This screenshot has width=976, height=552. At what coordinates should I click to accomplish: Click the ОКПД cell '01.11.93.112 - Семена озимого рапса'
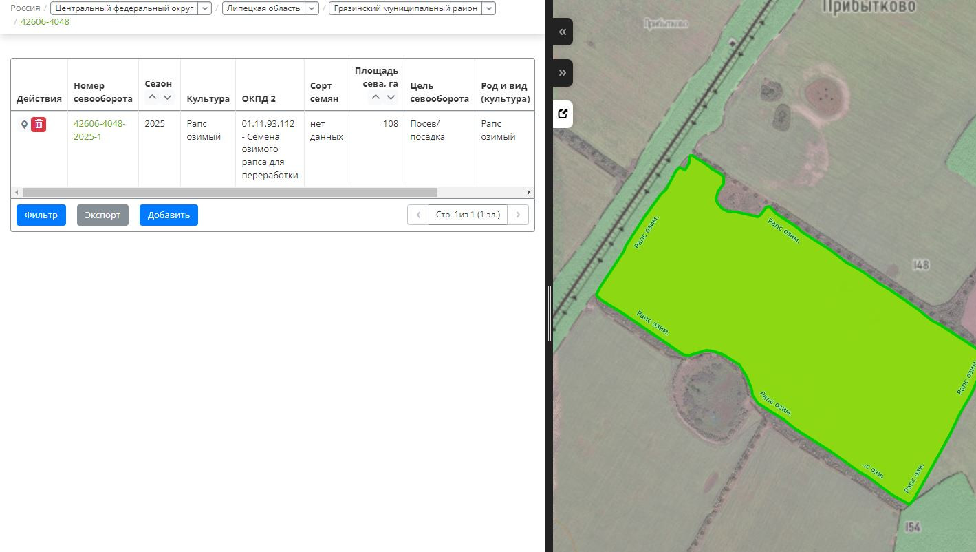coord(270,149)
